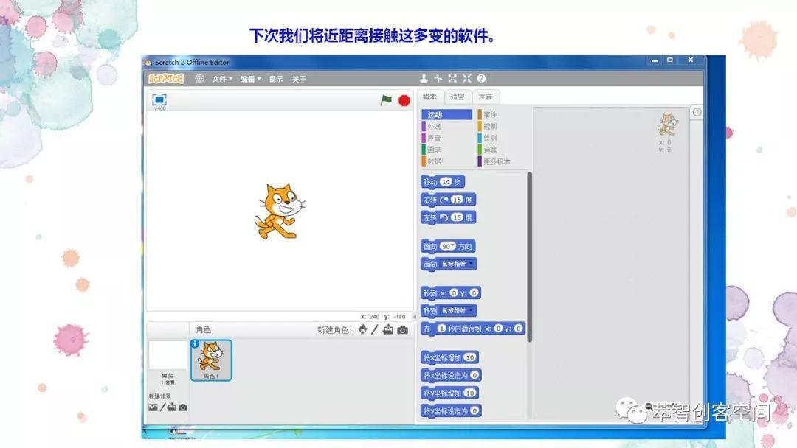Zoom scripts area with magnifier icon

pyautogui.click(x=649, y=407)
